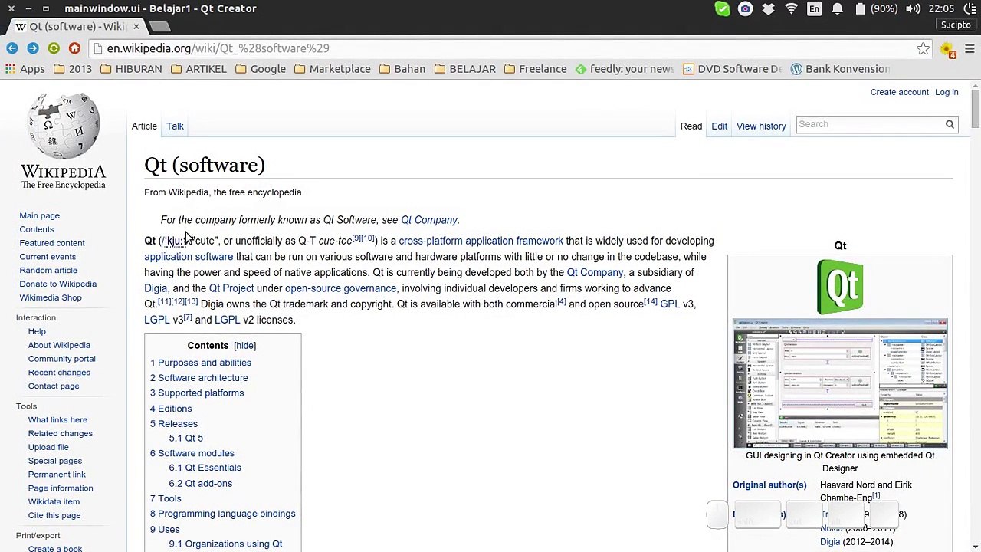The width and height of the screenshot is (981, 552).
Task: Open the Qt Creator screenshot thumbnail
Action: (840, 383)
